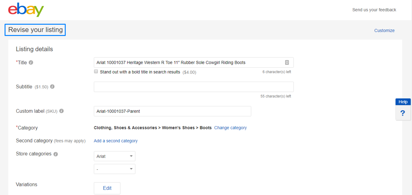The width and height of the screenshot is (412, 195).
Task: Select Add a second category
Action: pyautogui.click(x=116, y=141)
